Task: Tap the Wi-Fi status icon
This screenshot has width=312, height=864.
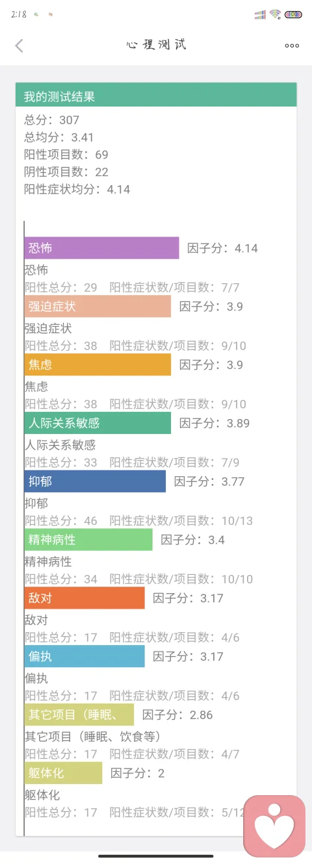Action: coord(275,14)
